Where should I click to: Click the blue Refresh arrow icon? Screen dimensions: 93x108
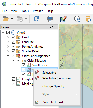[x=36, y=19]
